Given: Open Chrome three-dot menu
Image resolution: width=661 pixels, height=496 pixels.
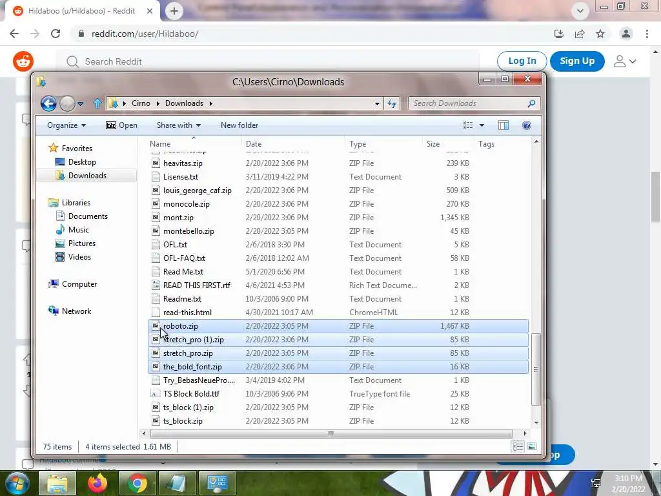Looking at the screenshot, I should point(647,34).
